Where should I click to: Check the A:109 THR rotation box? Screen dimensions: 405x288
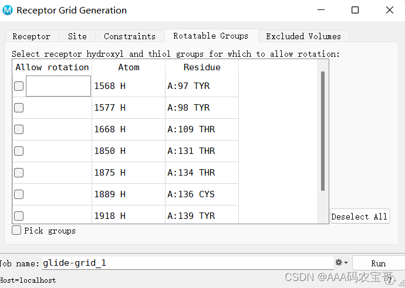coord(19,129)
